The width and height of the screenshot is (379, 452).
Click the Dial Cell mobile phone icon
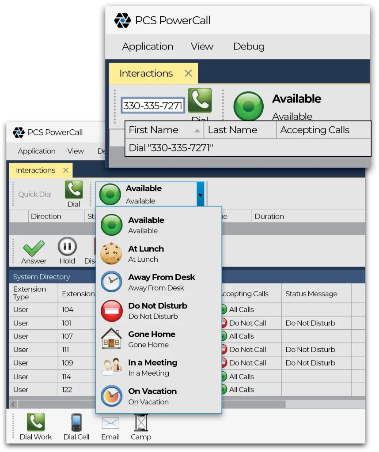tap(76, 422)
